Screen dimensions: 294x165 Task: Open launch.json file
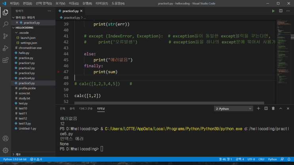click(28, 38)
